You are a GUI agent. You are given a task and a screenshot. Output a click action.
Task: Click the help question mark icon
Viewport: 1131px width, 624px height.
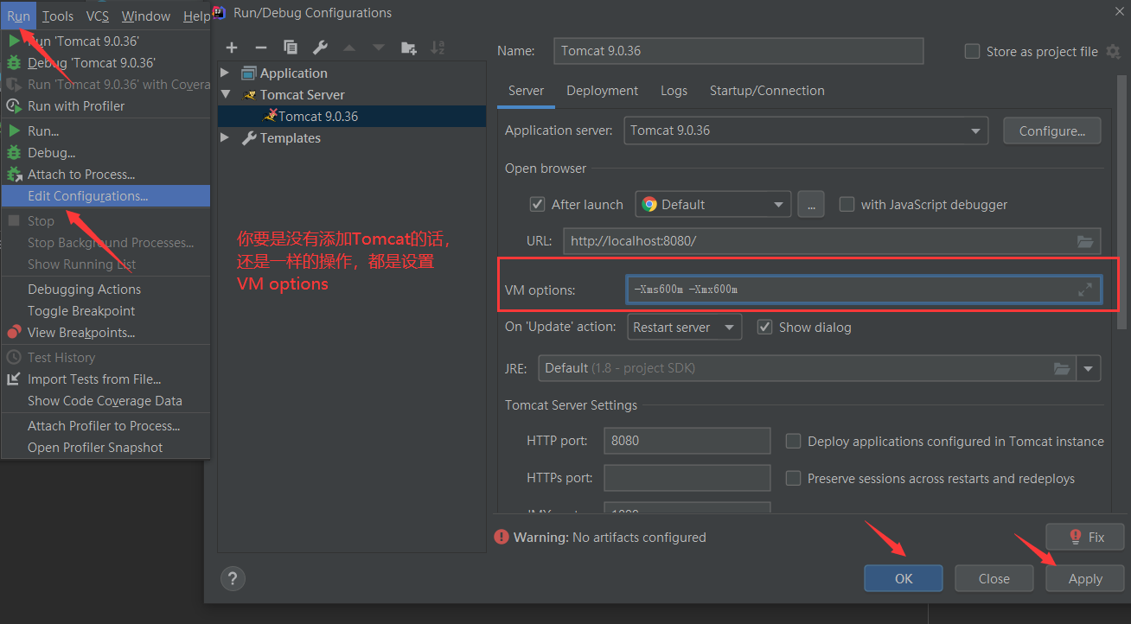click(x=233, y=579)
